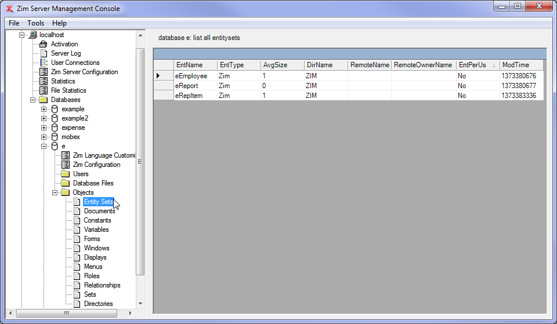Collapse the Objects folder node
Image resolution: width=557 pixels, height=324 pixels.
point(55,192)
